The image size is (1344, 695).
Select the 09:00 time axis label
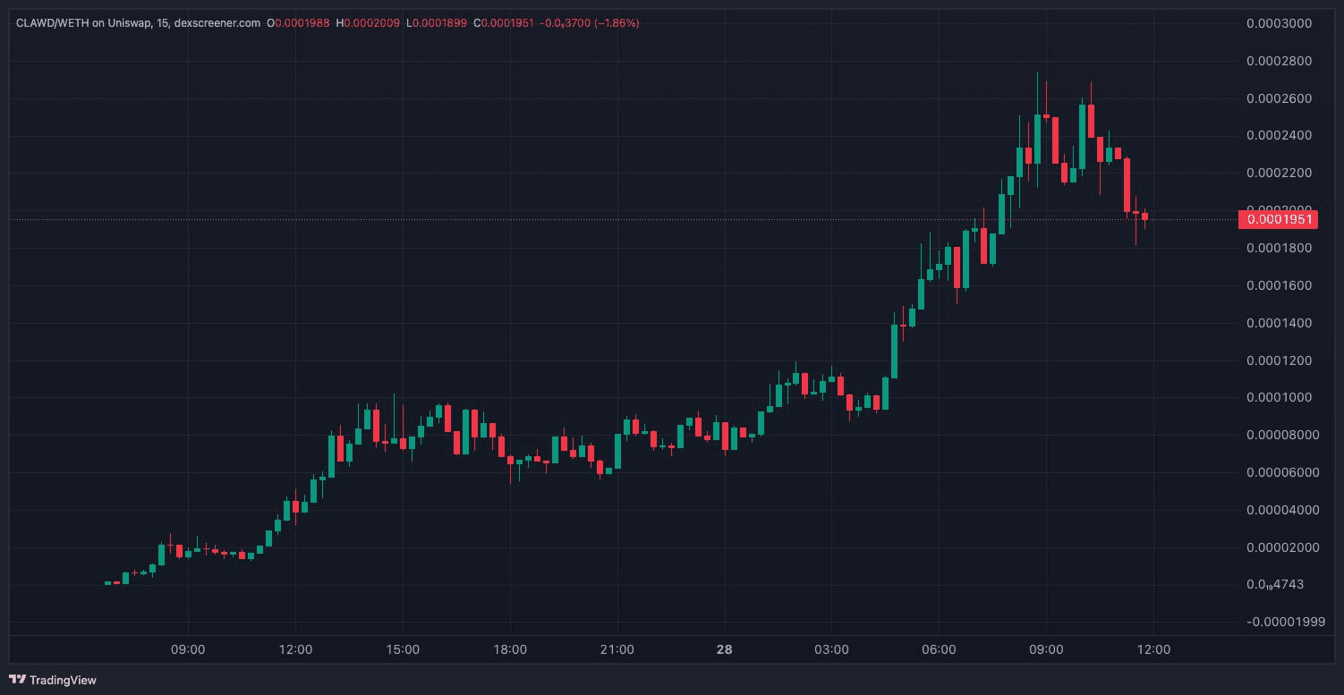188,649
